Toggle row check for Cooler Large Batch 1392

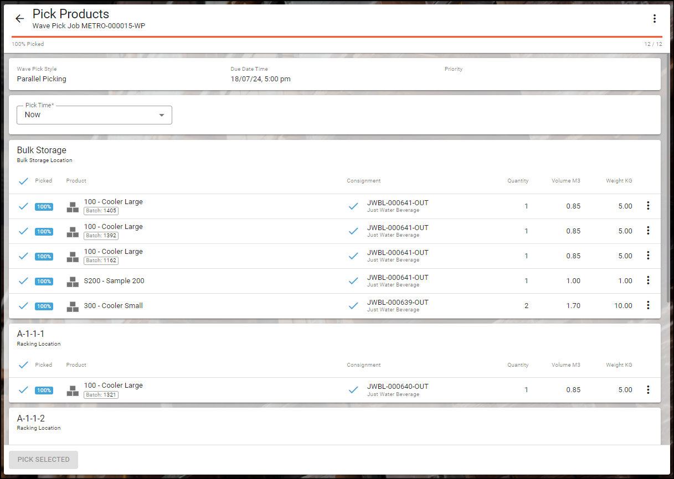click(23, 231)
